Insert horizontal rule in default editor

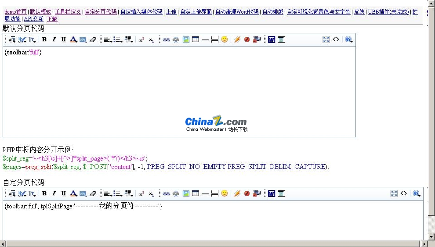click(x=205, y=39)
